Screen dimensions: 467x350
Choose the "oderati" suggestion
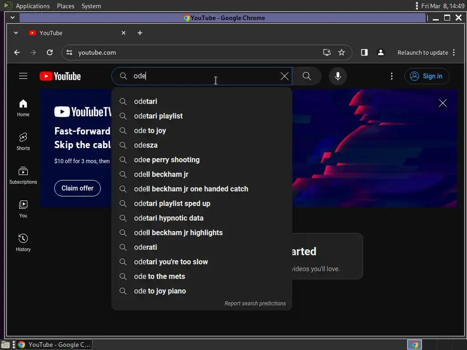pos(202,247)
